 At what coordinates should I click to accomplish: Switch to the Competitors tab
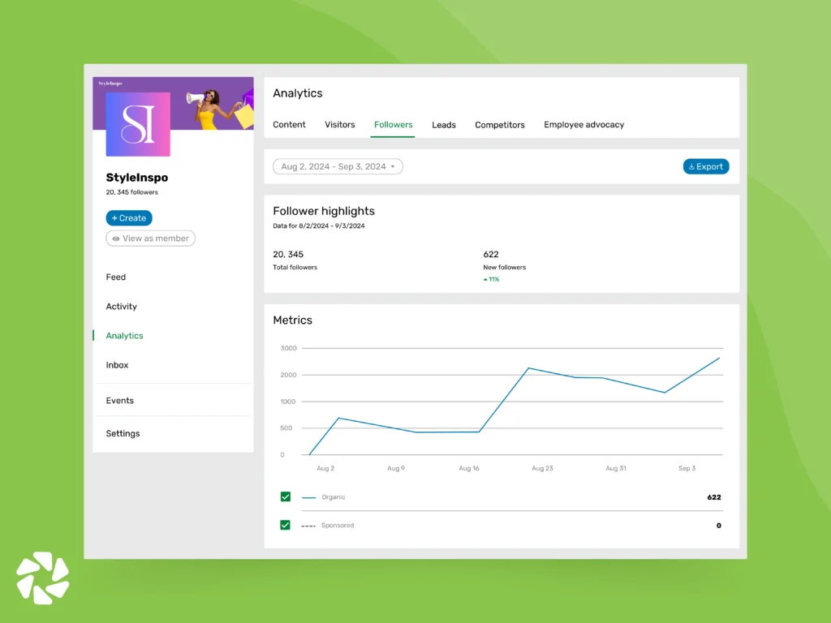click(x=499, y=124)
